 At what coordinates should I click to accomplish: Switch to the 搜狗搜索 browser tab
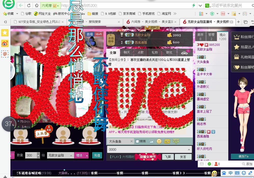95,22
